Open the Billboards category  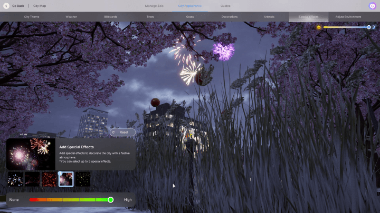tap(111, 17)
